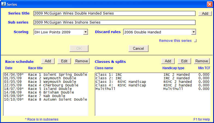Viewport: 214px width, 123px height.
Task: Open the Scoring dropdown arrow
Action: [85, 32]
